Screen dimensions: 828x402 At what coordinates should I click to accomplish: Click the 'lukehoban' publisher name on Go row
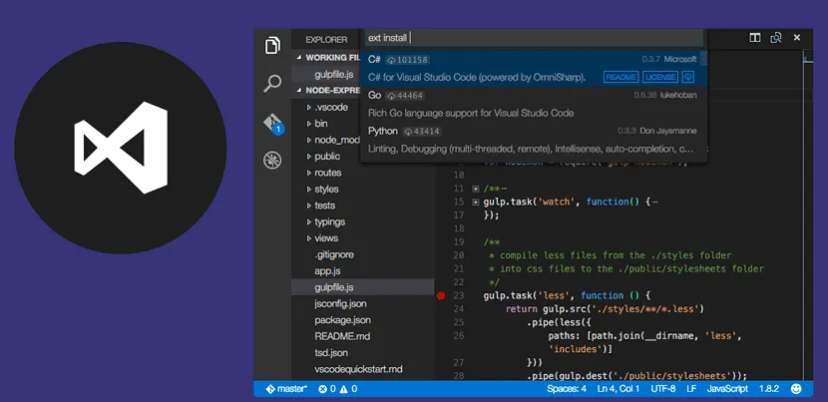coord(678,95)
